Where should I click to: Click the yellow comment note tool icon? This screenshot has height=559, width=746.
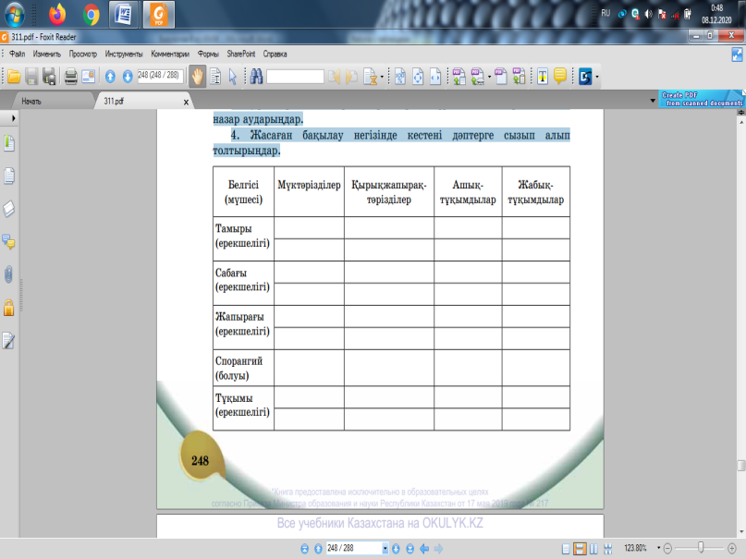(560, 77)
